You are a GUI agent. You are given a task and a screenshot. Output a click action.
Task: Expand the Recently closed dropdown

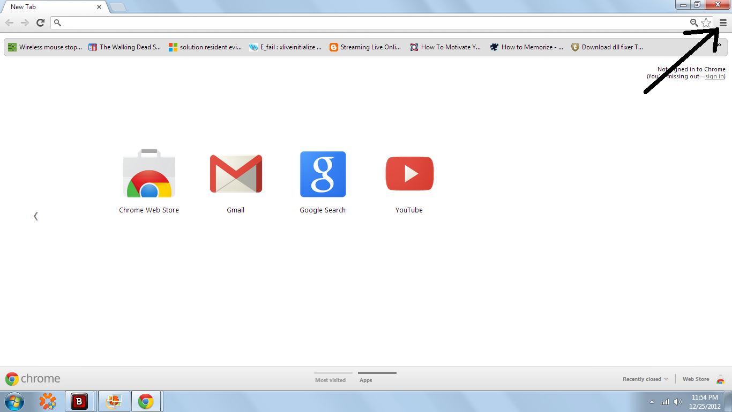click(645, 379)
